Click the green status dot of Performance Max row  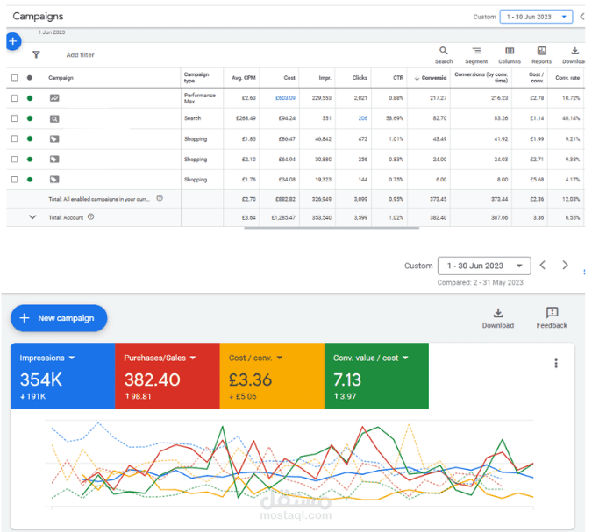[30, 98]
